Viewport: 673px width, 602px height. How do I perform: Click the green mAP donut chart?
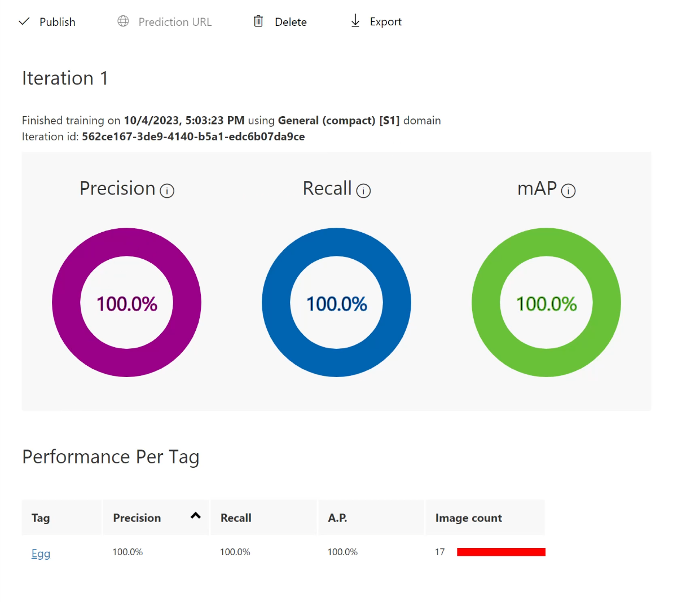click(546, 242)
